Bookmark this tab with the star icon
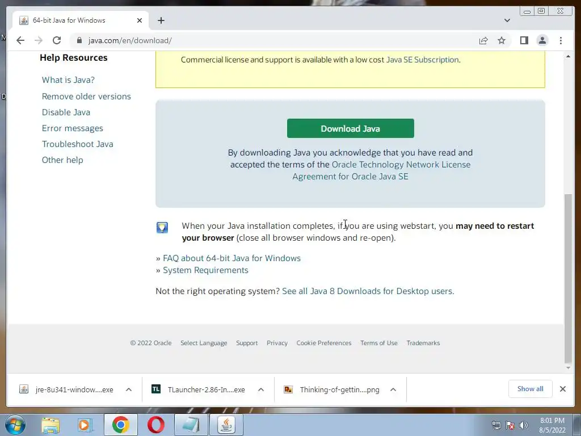Image resolution: width=581 pixels, height=436 pixels. coord(502,40)
